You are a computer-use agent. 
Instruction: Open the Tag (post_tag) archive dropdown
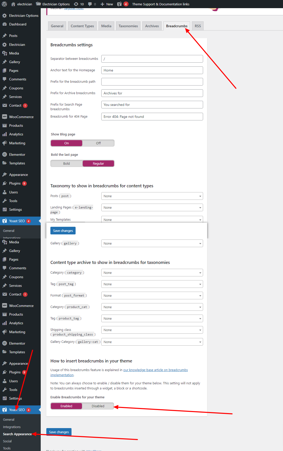[152, 284]
